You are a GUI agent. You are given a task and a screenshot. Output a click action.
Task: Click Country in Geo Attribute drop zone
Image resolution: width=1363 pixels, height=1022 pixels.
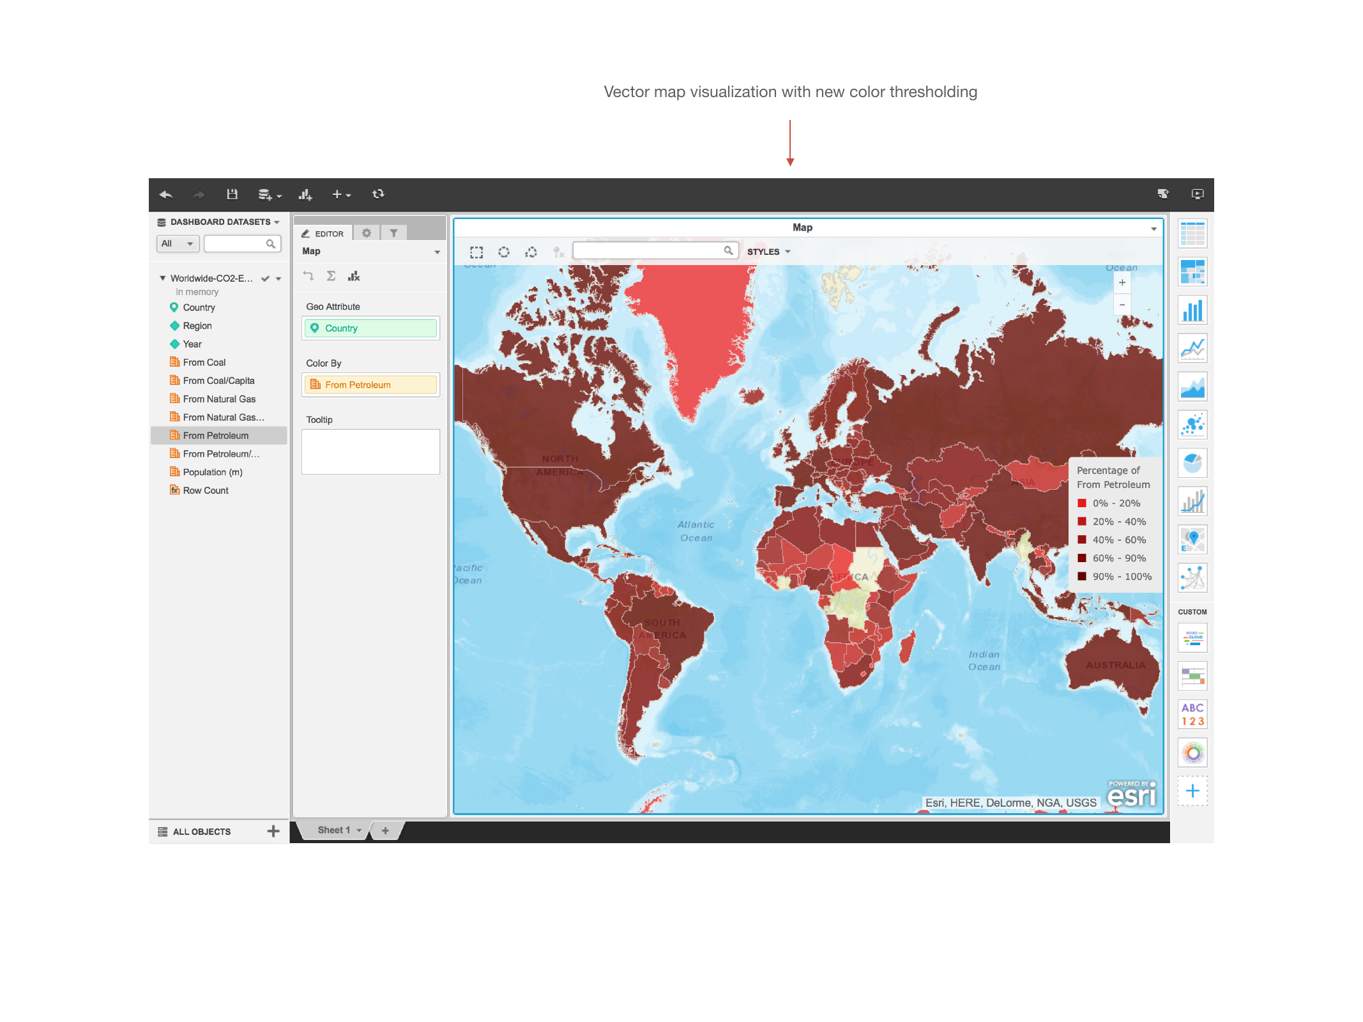click(370, 328)
